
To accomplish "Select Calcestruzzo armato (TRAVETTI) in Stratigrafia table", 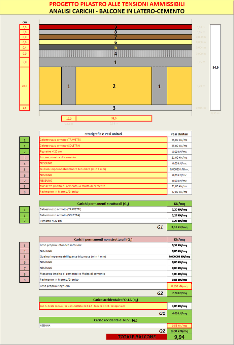I will tap(103, 140).
